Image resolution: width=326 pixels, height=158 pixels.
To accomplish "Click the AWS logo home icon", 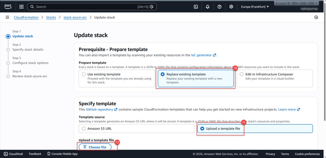I will (8, 6).
